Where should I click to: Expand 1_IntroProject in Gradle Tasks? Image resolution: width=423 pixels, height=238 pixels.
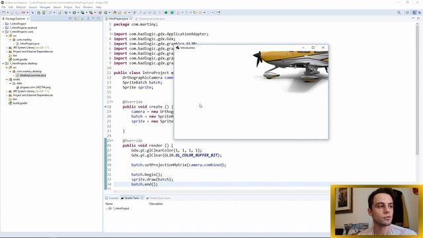[106, 209]
